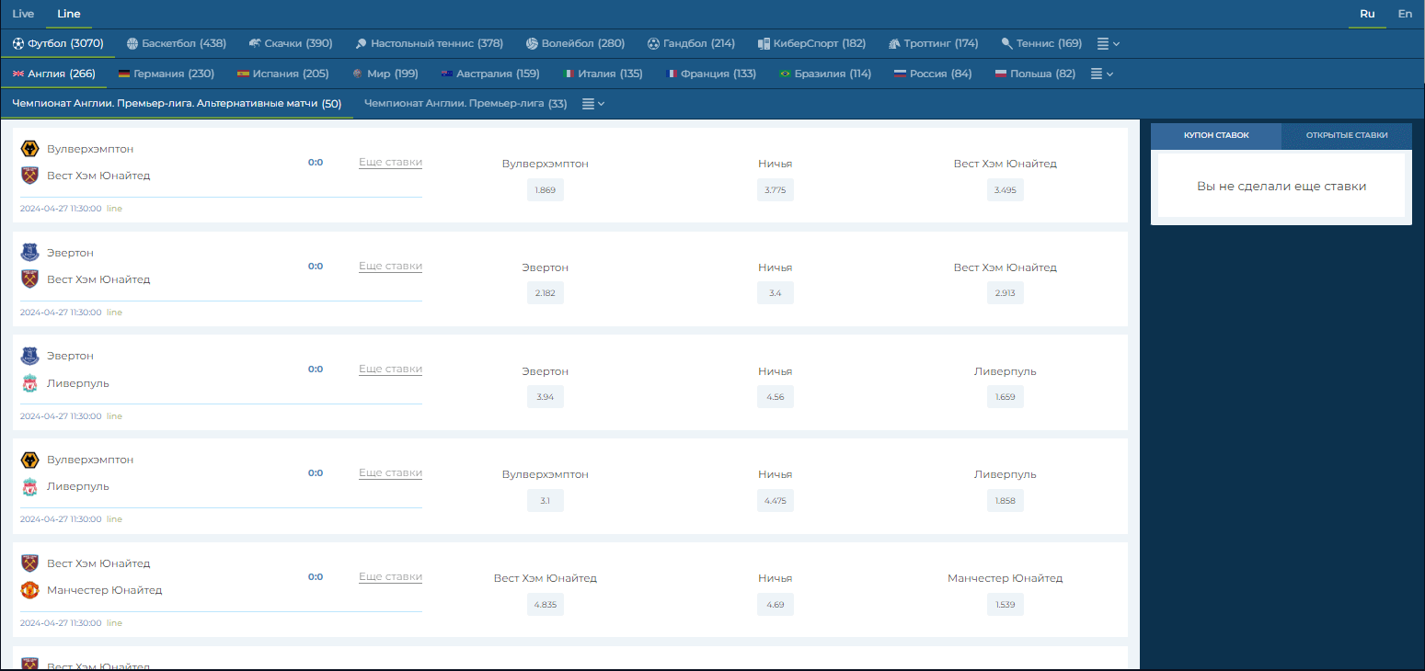Click the Polish flag next to Польша
The height and width of the screenshot is (671, 1425).
(x=1000, y=74)
